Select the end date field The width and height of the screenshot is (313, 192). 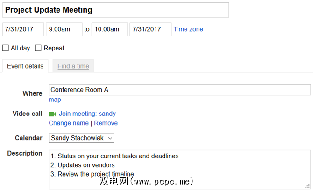[x=150, y=29]
